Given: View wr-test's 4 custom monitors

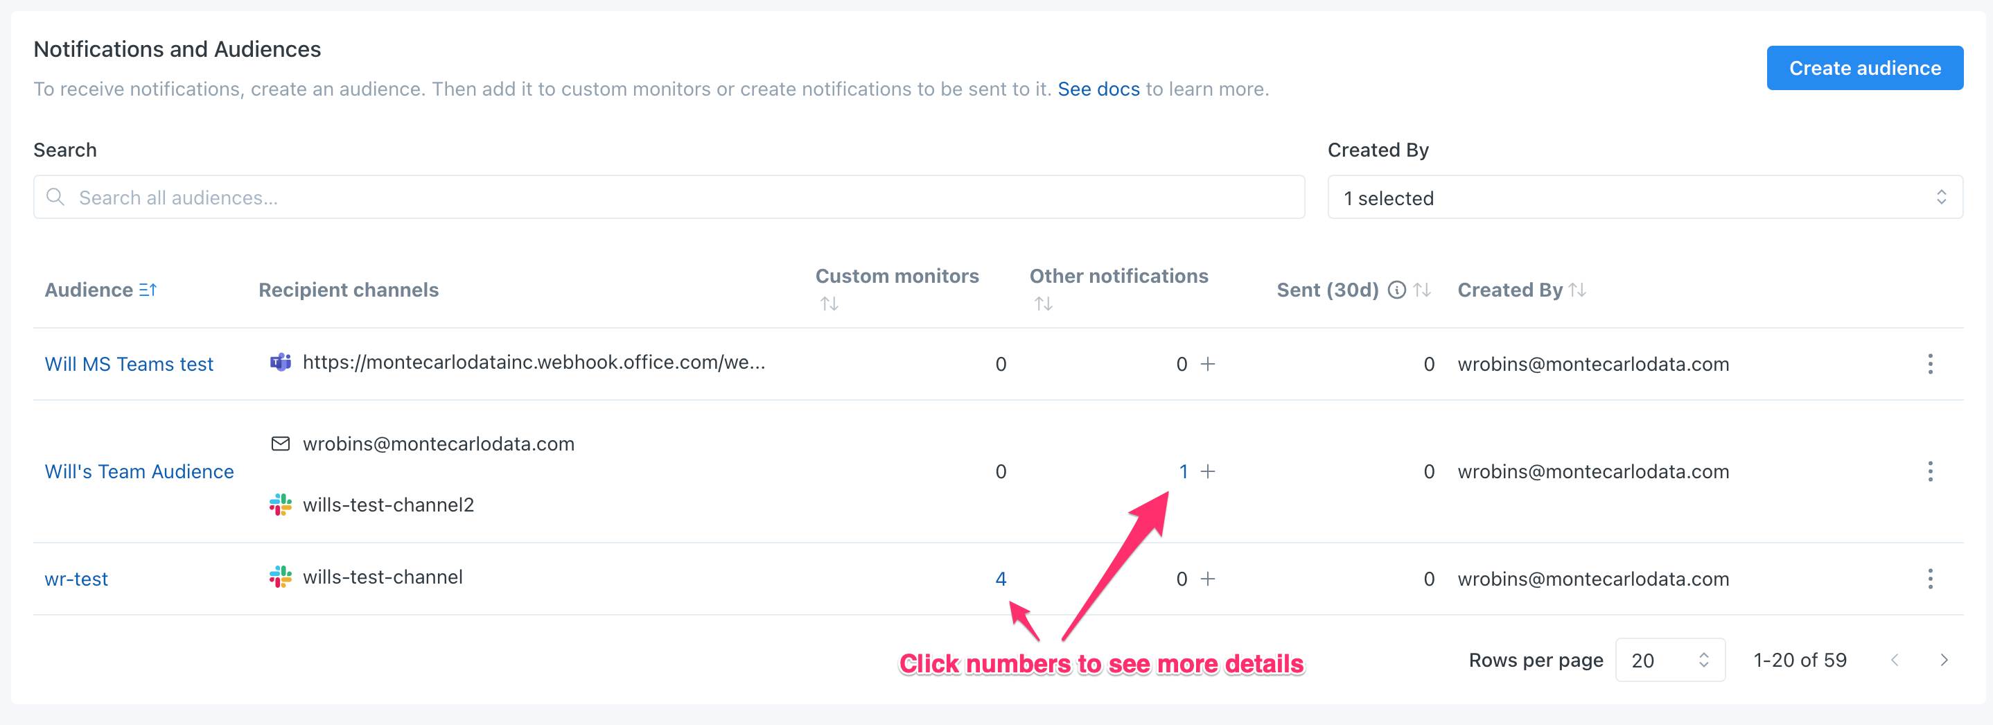Looking at the screenshot, I should click(1001, 579).
